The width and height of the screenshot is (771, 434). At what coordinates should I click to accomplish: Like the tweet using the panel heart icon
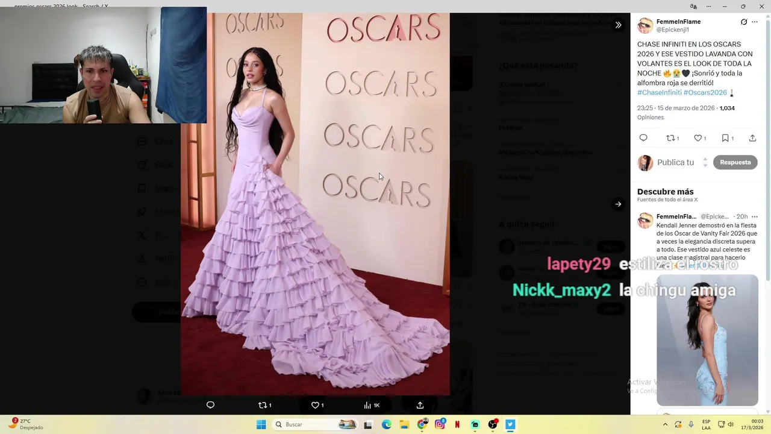(698, 138)
